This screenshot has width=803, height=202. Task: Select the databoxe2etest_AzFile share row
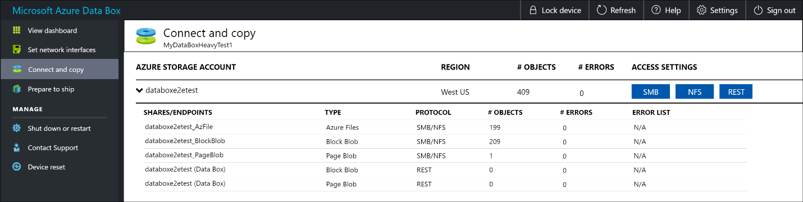[x=445, y=127]
